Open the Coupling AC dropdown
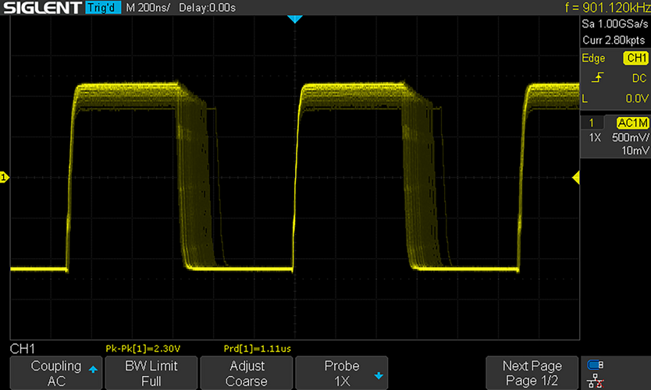The width and height of the screenshot is (651, 390). [56, 373]
